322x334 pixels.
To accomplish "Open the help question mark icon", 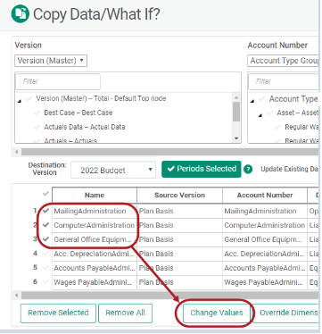I will click(x=248, y=169).
